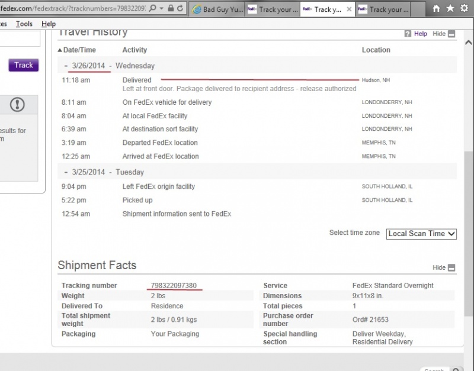The height and width of the screenshot is (371, 474).
Task: Click the 'Delivered' activity text
Action: (137, 80)
